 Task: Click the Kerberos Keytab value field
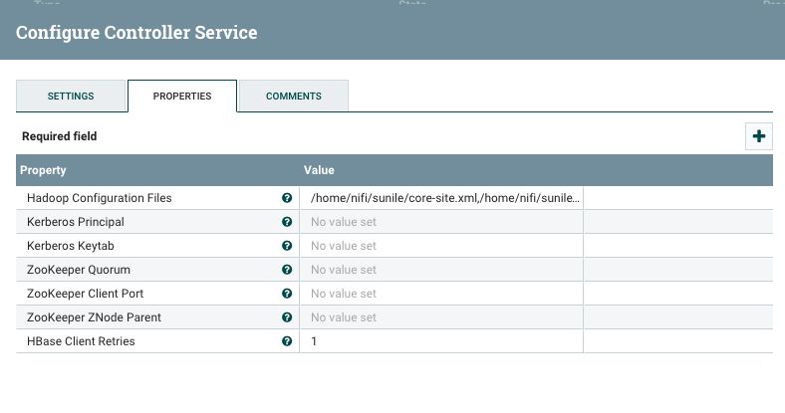pos(441,246)
